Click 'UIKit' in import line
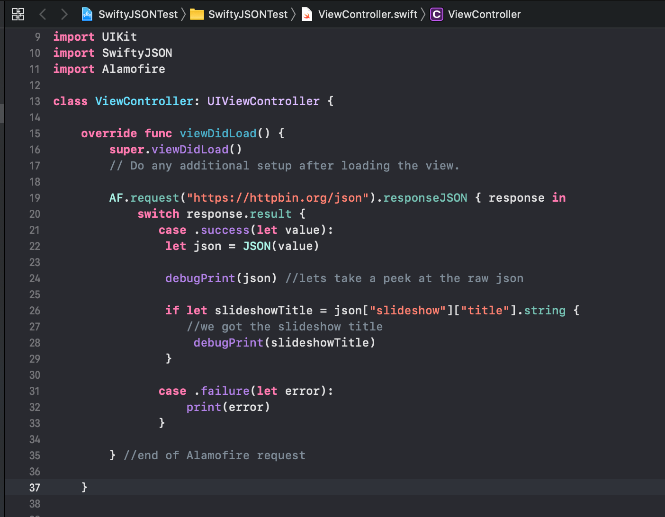Image resolution: width=665 pixels, height=517 pixels. [x=119, y=36]
